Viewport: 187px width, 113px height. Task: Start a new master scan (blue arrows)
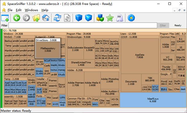[x=57, y=18]
